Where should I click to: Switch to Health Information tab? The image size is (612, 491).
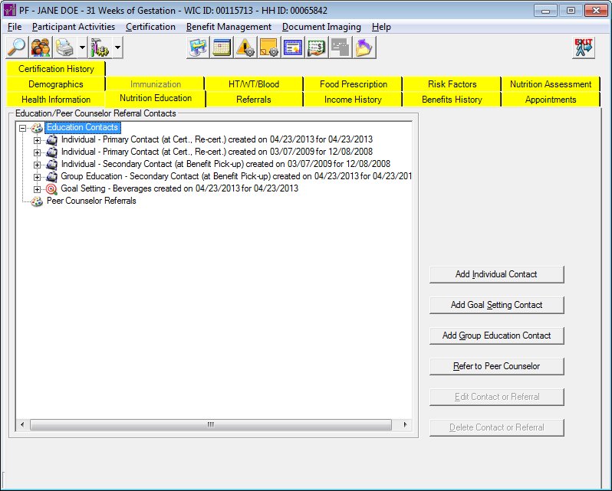(56, 100)
